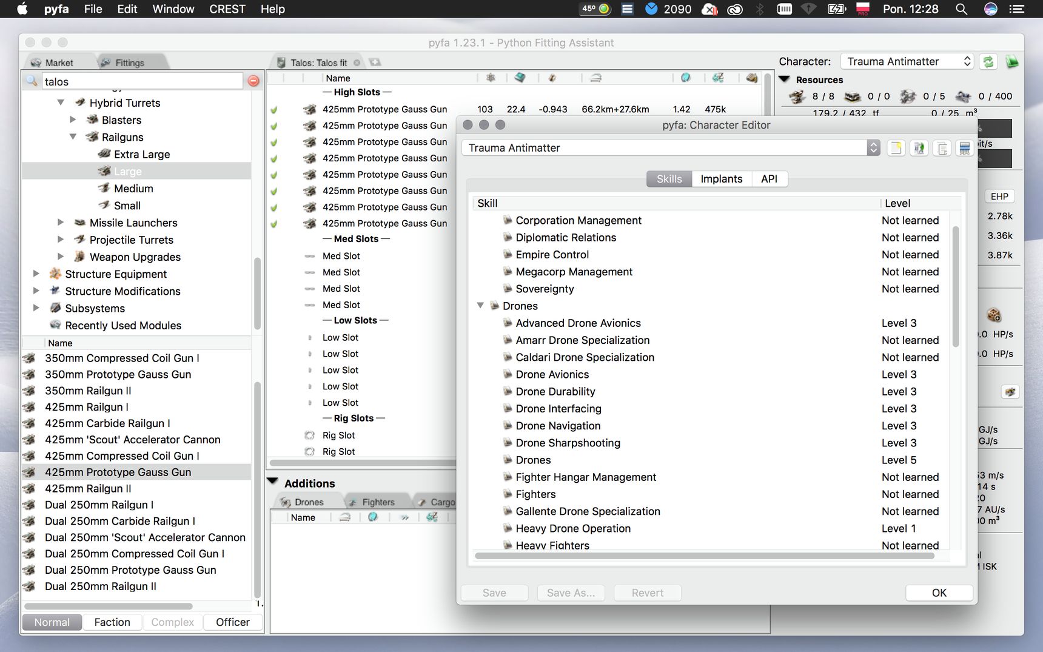Toggle the Complex meta filter button
Image resolution: width=1043 pixels, height=652 pixels.
point(172,622)
